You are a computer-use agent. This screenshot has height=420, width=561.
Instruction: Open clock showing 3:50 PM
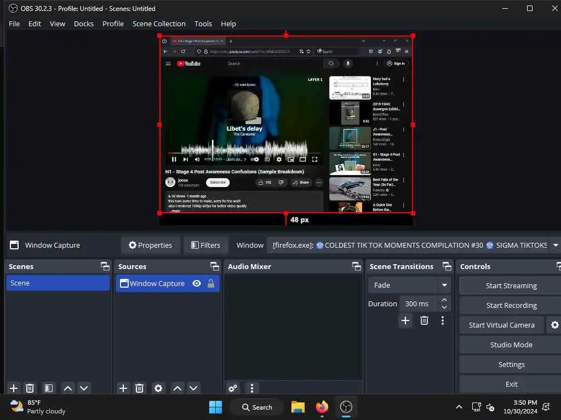520,407
